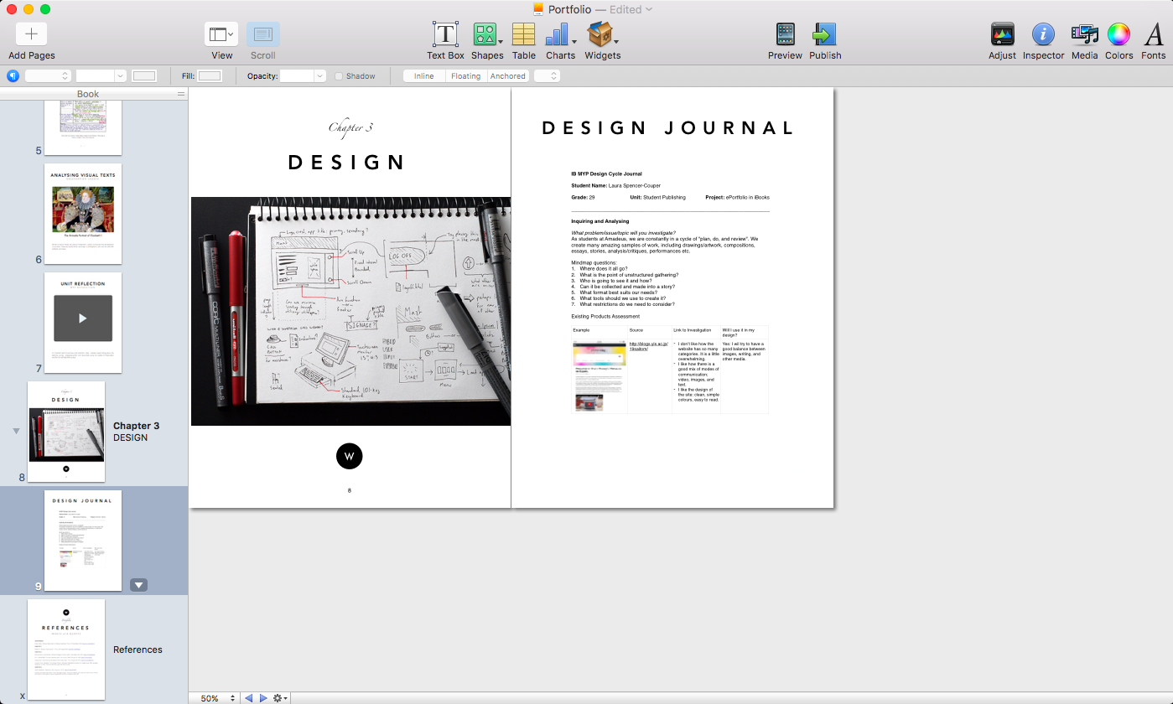Select Floating object placement
The image size is (1173, 704).
(x=466, y=76)
